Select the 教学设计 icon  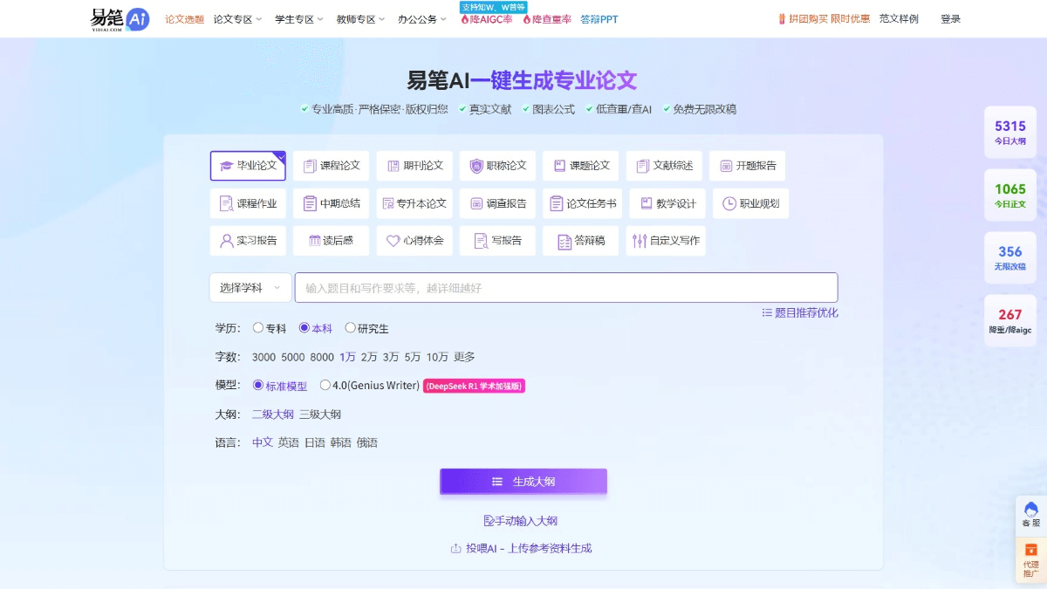coord(647,203)
